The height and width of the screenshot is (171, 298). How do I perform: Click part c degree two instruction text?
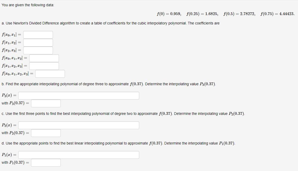pyautogui.click(x=123, y=114)
